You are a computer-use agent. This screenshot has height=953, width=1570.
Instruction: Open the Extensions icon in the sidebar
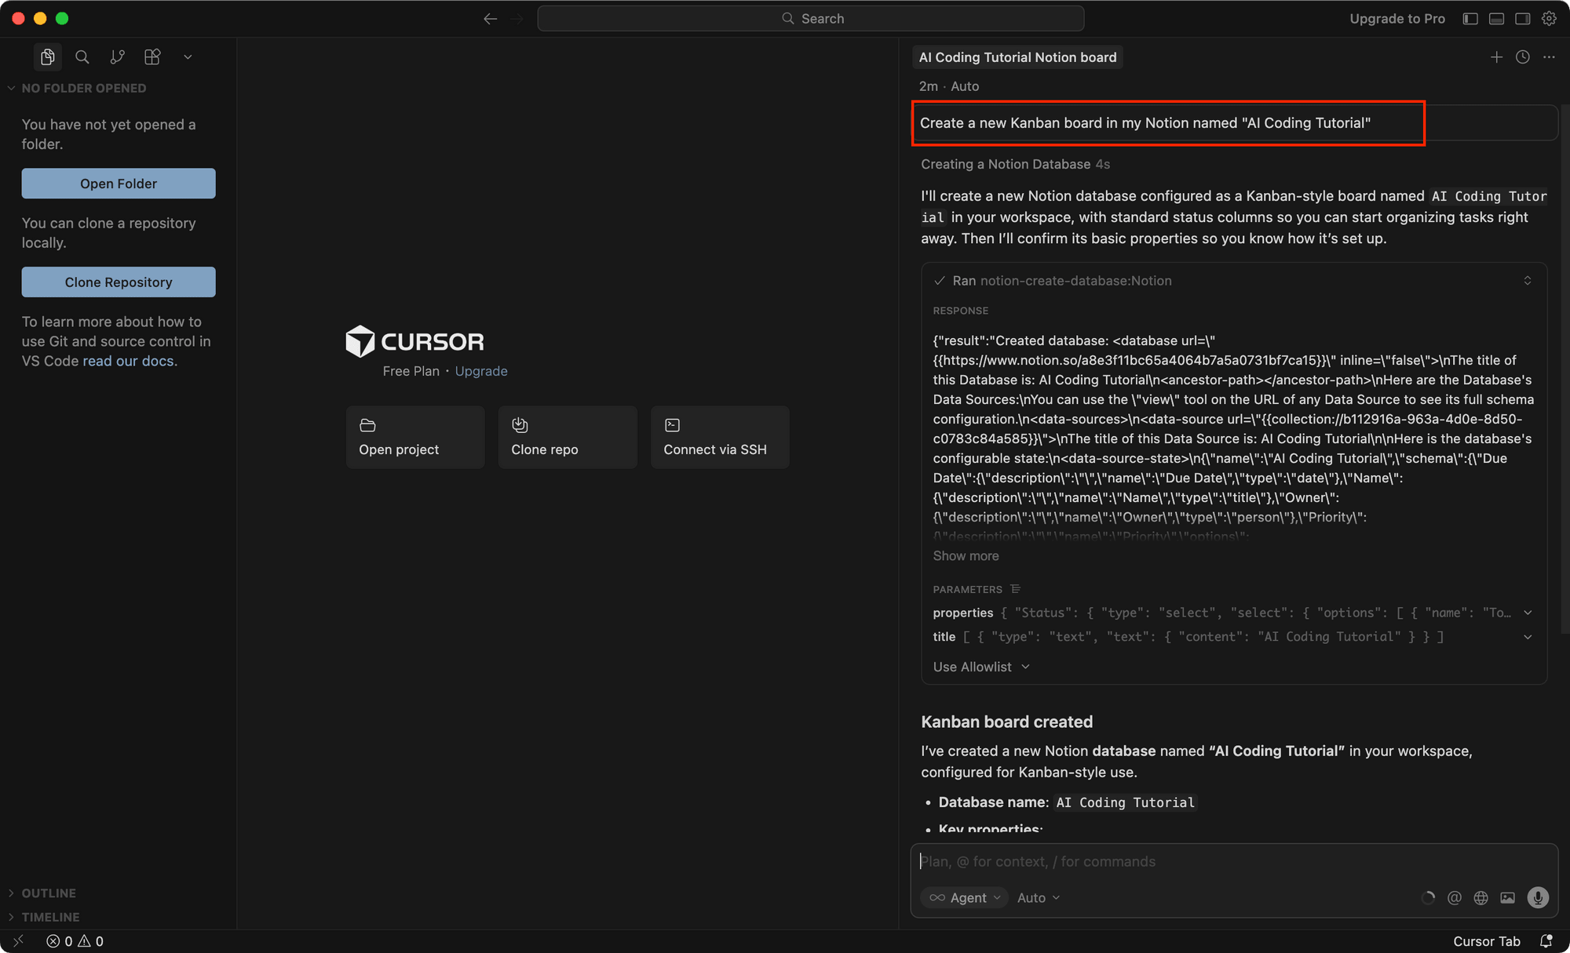point(152,56)
